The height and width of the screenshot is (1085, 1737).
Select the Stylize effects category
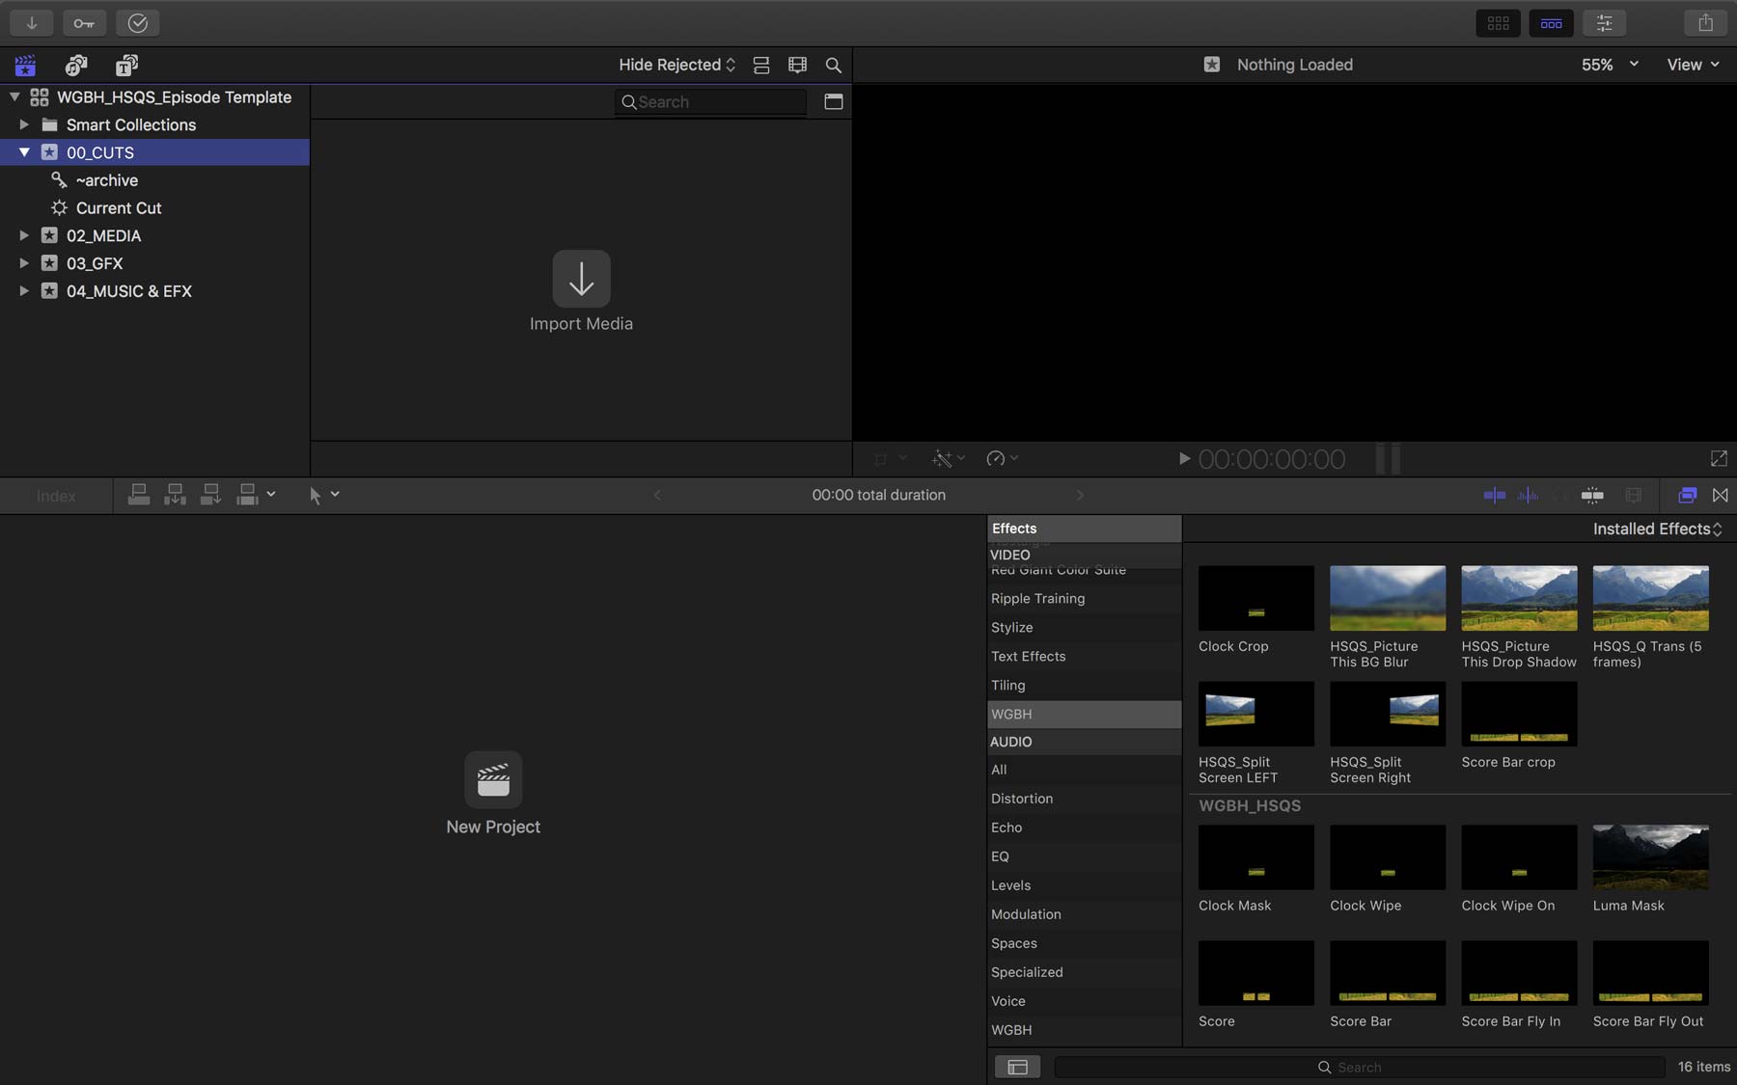[1084, 628]
